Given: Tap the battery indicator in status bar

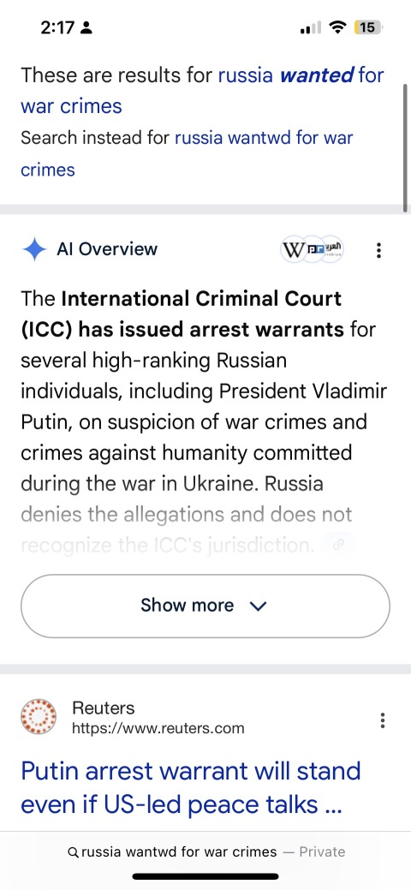Looking at the screenshot, I should (x=368, y=27).
